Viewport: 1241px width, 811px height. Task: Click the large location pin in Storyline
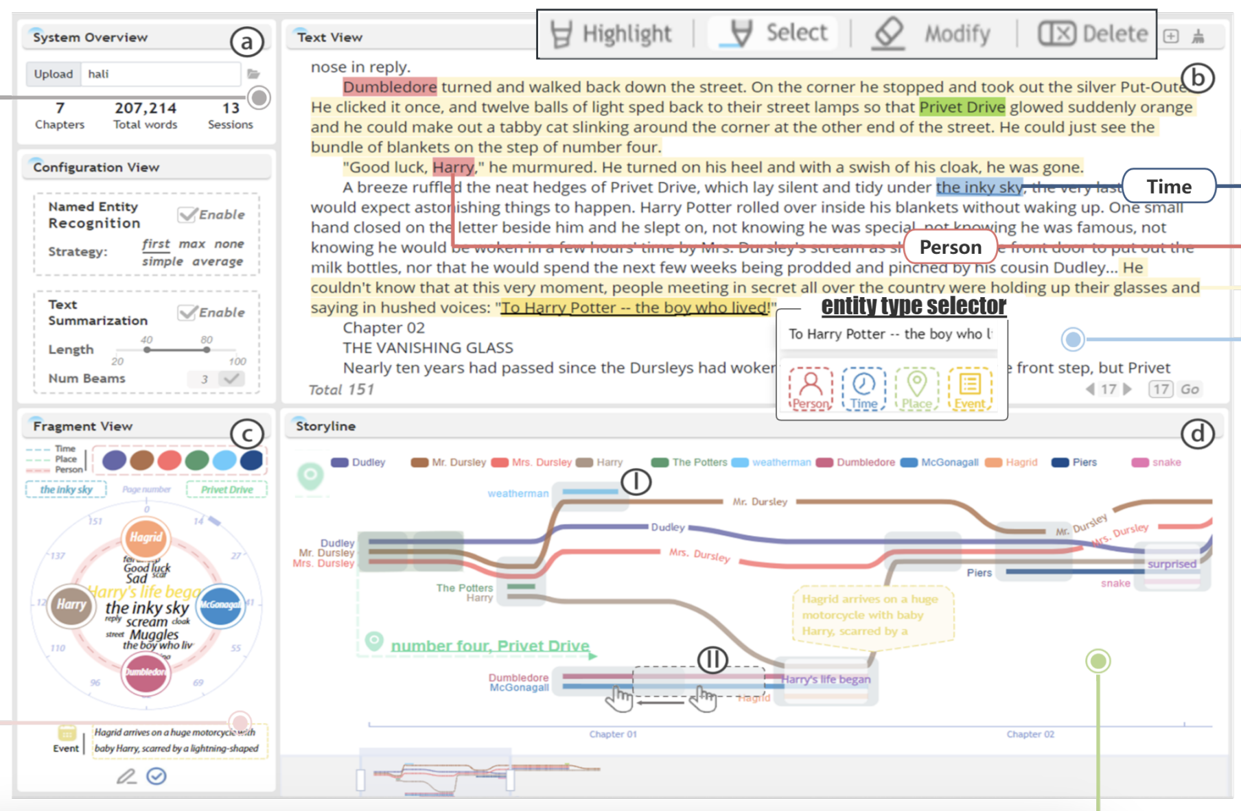coord(310,476)
